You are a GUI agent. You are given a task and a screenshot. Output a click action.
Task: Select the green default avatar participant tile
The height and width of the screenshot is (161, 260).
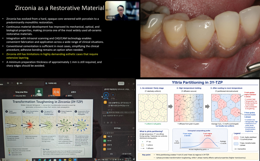[39, 92]
